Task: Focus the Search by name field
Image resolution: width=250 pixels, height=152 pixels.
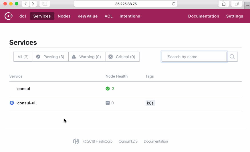Action: click(x=194, y=56)
